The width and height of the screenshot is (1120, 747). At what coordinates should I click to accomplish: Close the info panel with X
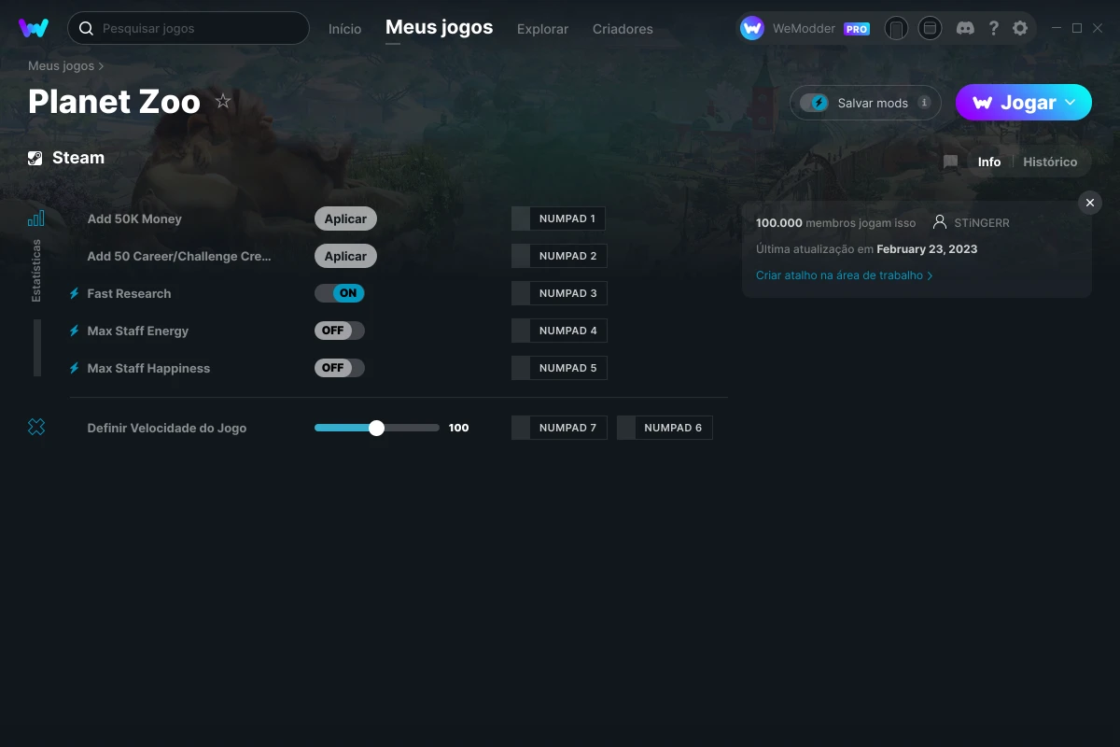click(x=1090, y=203)
